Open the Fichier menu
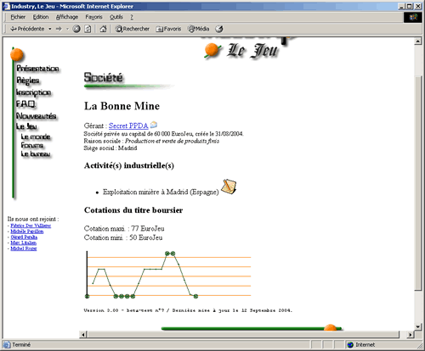Screen dimensions: 425x351 (18, 17)
